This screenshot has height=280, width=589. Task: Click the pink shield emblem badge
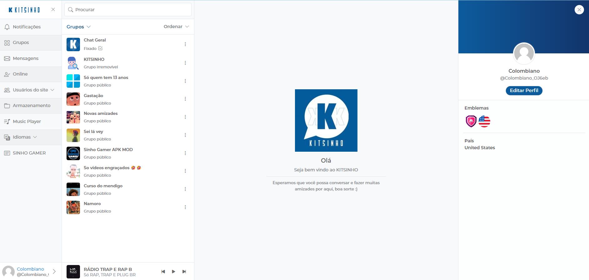pyautogui.click(x=471, y=121)
